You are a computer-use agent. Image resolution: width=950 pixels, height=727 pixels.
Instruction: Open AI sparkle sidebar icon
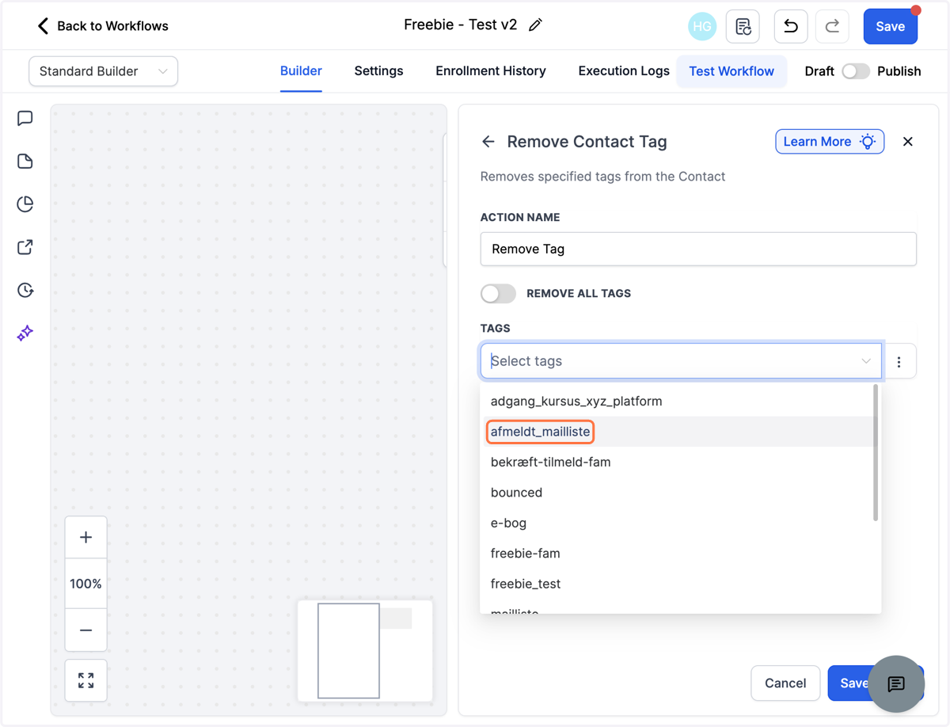[x=25, y=333]
